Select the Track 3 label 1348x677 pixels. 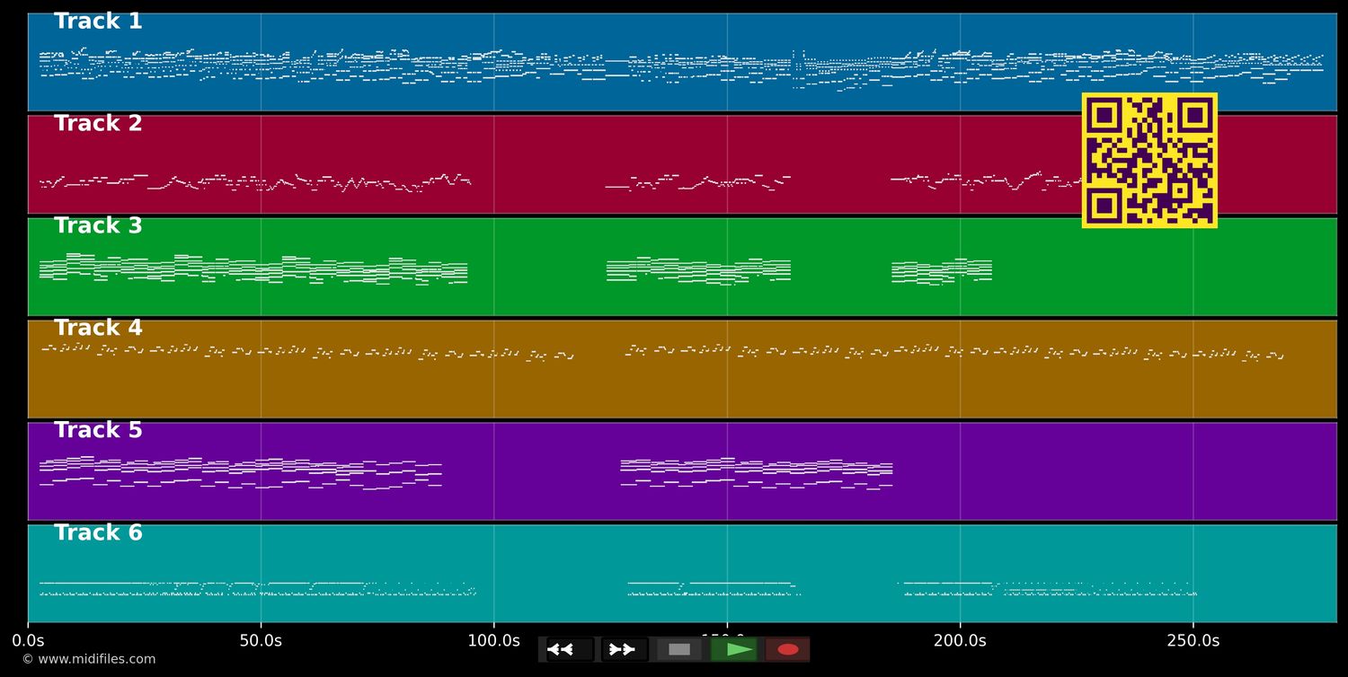click(98, 226)
